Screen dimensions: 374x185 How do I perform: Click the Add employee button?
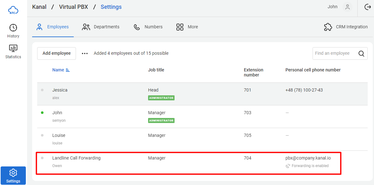click(56, 53)
